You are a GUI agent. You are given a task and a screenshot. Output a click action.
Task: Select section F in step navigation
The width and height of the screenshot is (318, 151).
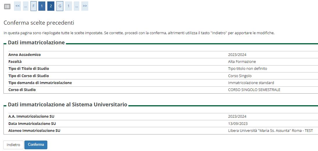[x=33, y=6]
